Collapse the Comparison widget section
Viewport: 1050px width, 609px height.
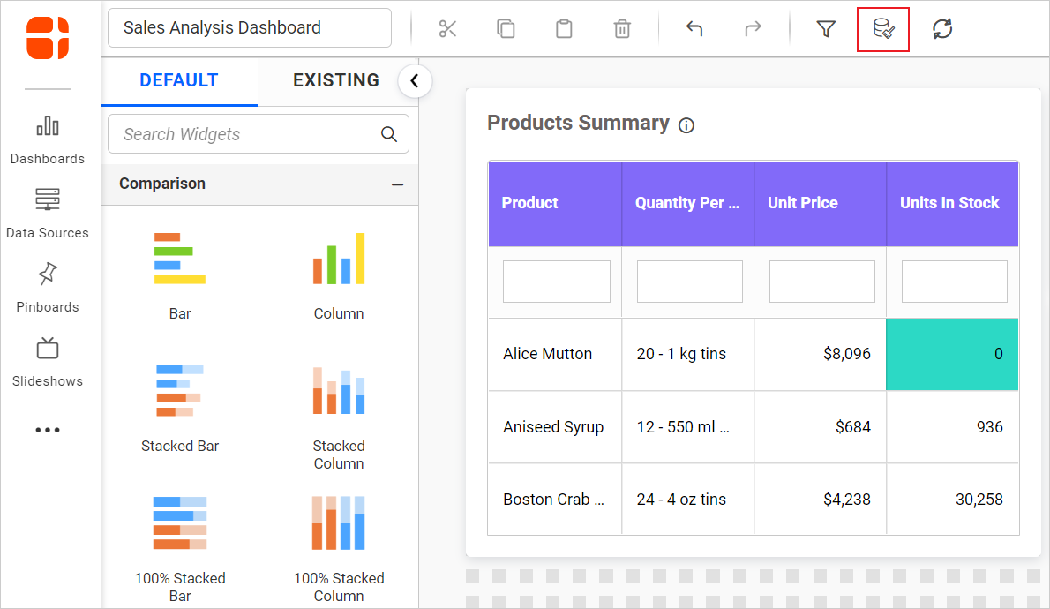point(397,184)
